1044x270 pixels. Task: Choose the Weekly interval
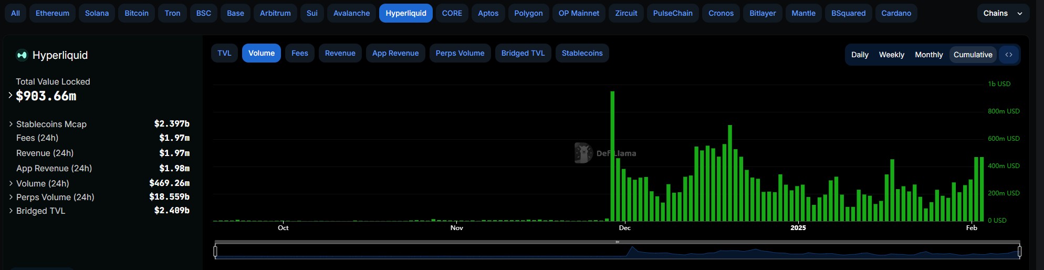[x=891, y=55]
